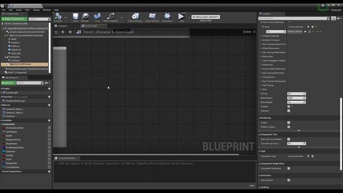Click the Clear button in Compiler Results
The width and height of the screenshot is (343, 193).
pyautogui.click(x=252, y=185)
